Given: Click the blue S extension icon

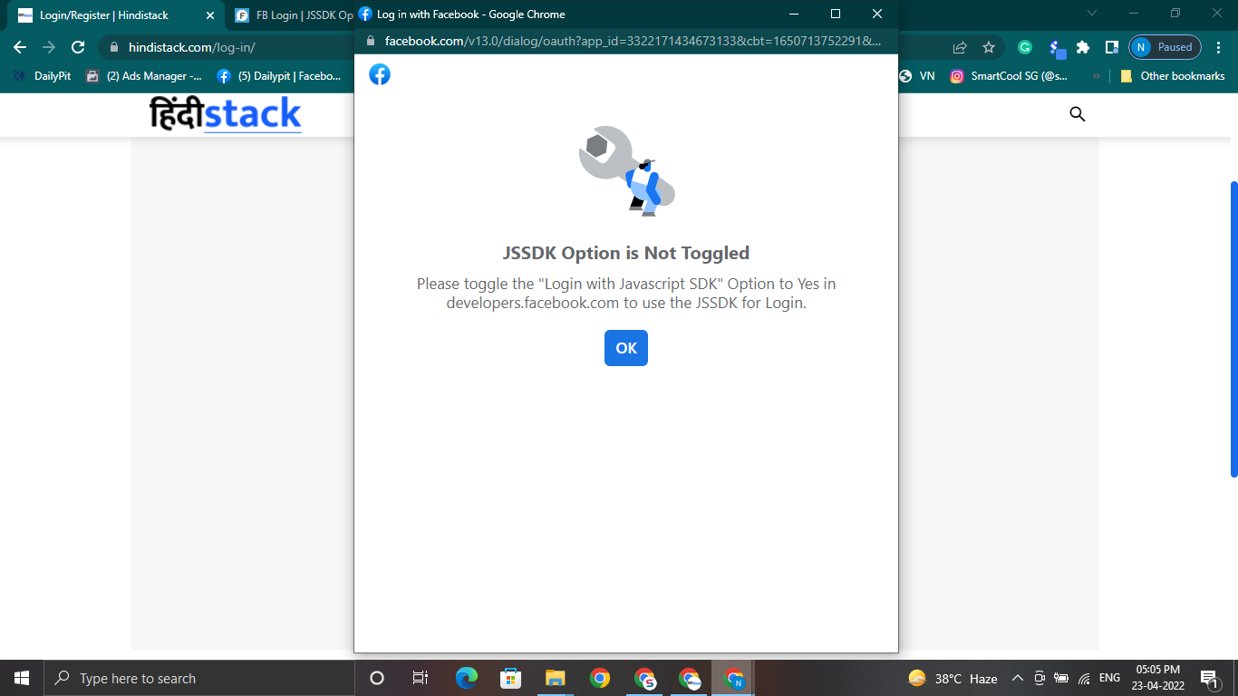Looking at the screenshot, I should coord(1056,48).
